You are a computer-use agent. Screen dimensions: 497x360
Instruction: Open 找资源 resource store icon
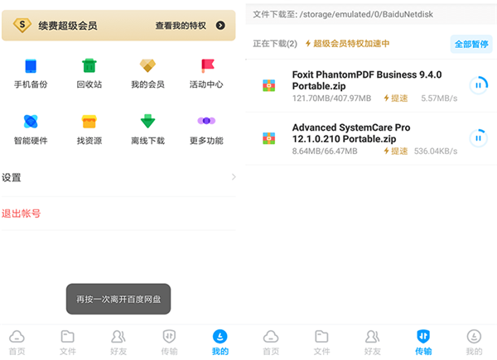89,122
